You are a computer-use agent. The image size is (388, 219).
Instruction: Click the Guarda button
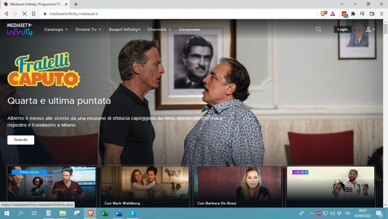click(x=20, y=140)
